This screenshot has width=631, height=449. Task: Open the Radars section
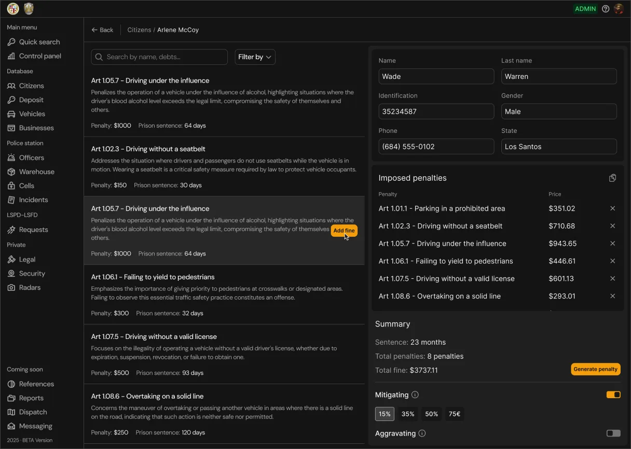click(x=24, y=288)
